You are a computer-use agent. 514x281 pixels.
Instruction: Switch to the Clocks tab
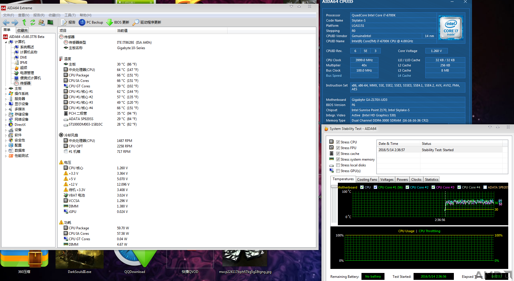(x=416, y=180)
